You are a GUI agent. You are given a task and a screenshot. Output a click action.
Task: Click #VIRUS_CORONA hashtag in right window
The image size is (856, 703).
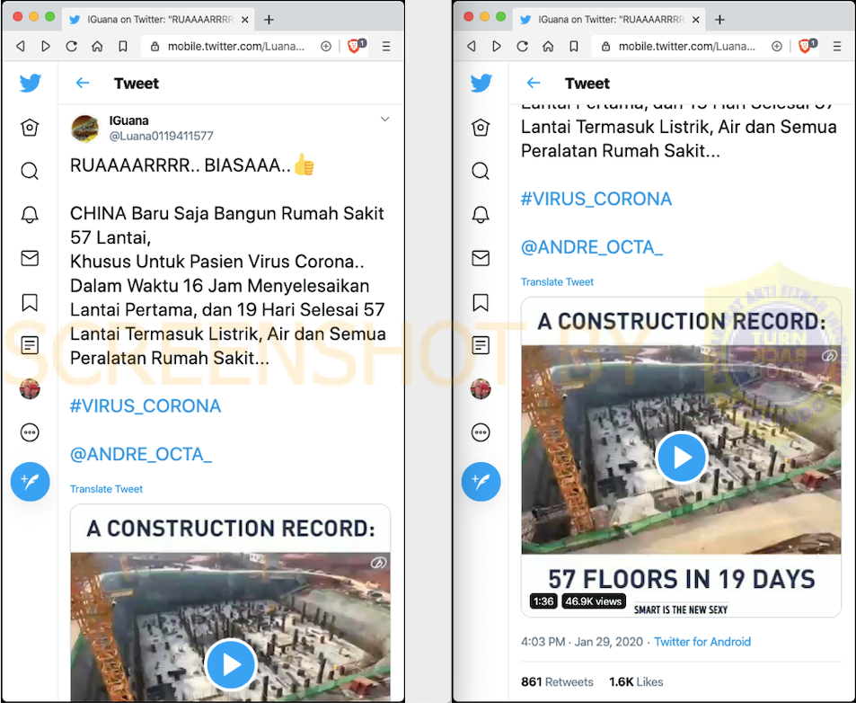click(596, 199)
